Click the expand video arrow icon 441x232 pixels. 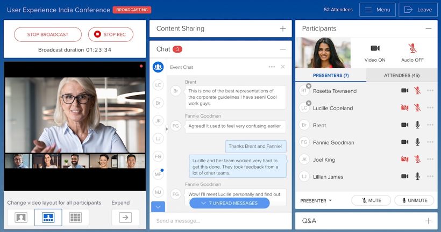pyautogui.click(x=125, y=218)
